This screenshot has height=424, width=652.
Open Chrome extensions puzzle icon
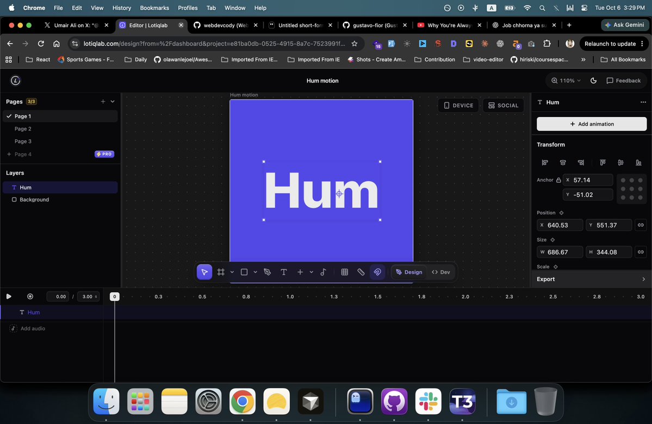point(547,44)
